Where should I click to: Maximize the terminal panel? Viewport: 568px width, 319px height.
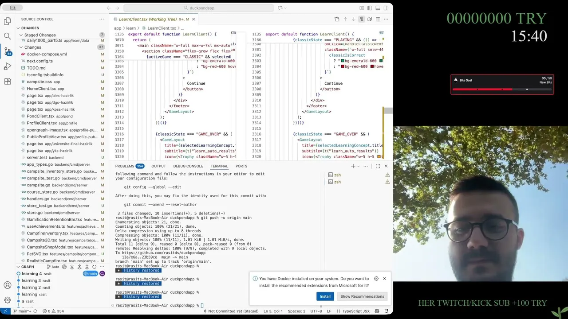(378, 166)
